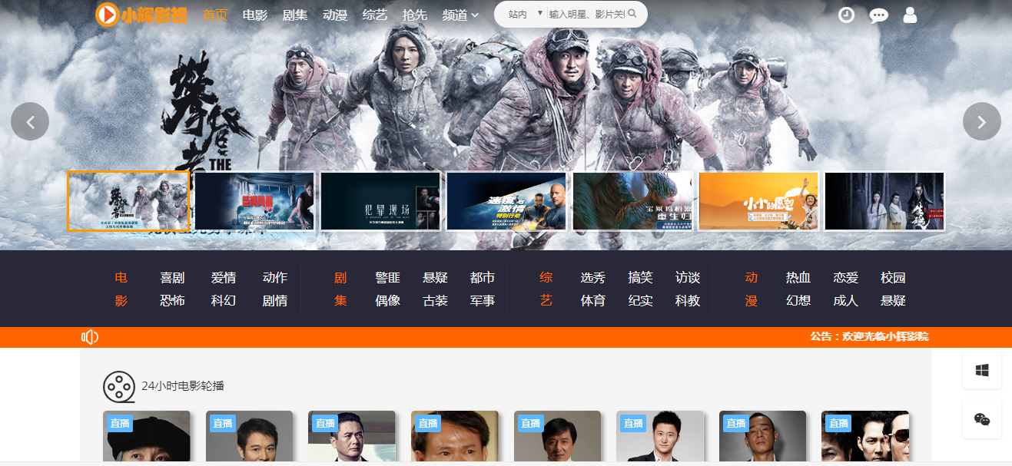
Task: Click the film reel icon beside 24小时电影轮播
Action: pos(119,387)
